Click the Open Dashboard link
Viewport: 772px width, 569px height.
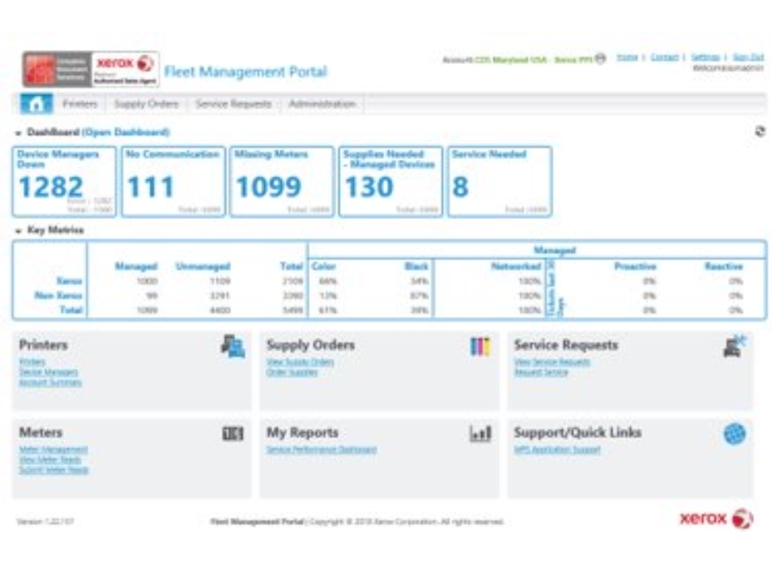125,132
